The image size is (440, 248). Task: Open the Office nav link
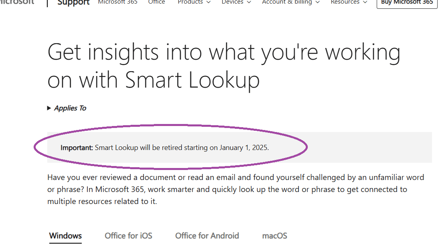click(x=157, y=2)
